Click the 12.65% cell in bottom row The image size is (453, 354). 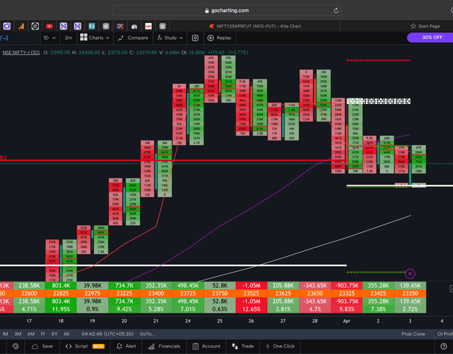pos(251,309)
